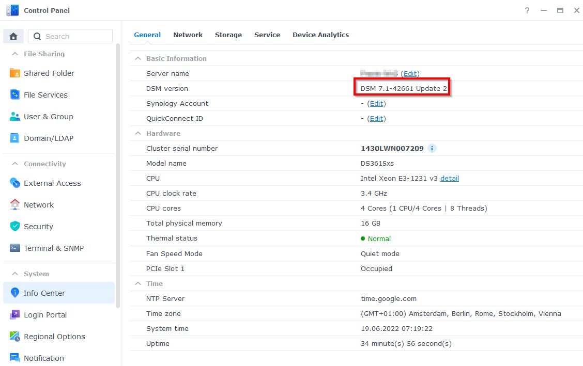Collapse the Hardware section
This screenshot has width=583, height=366.
138,133
